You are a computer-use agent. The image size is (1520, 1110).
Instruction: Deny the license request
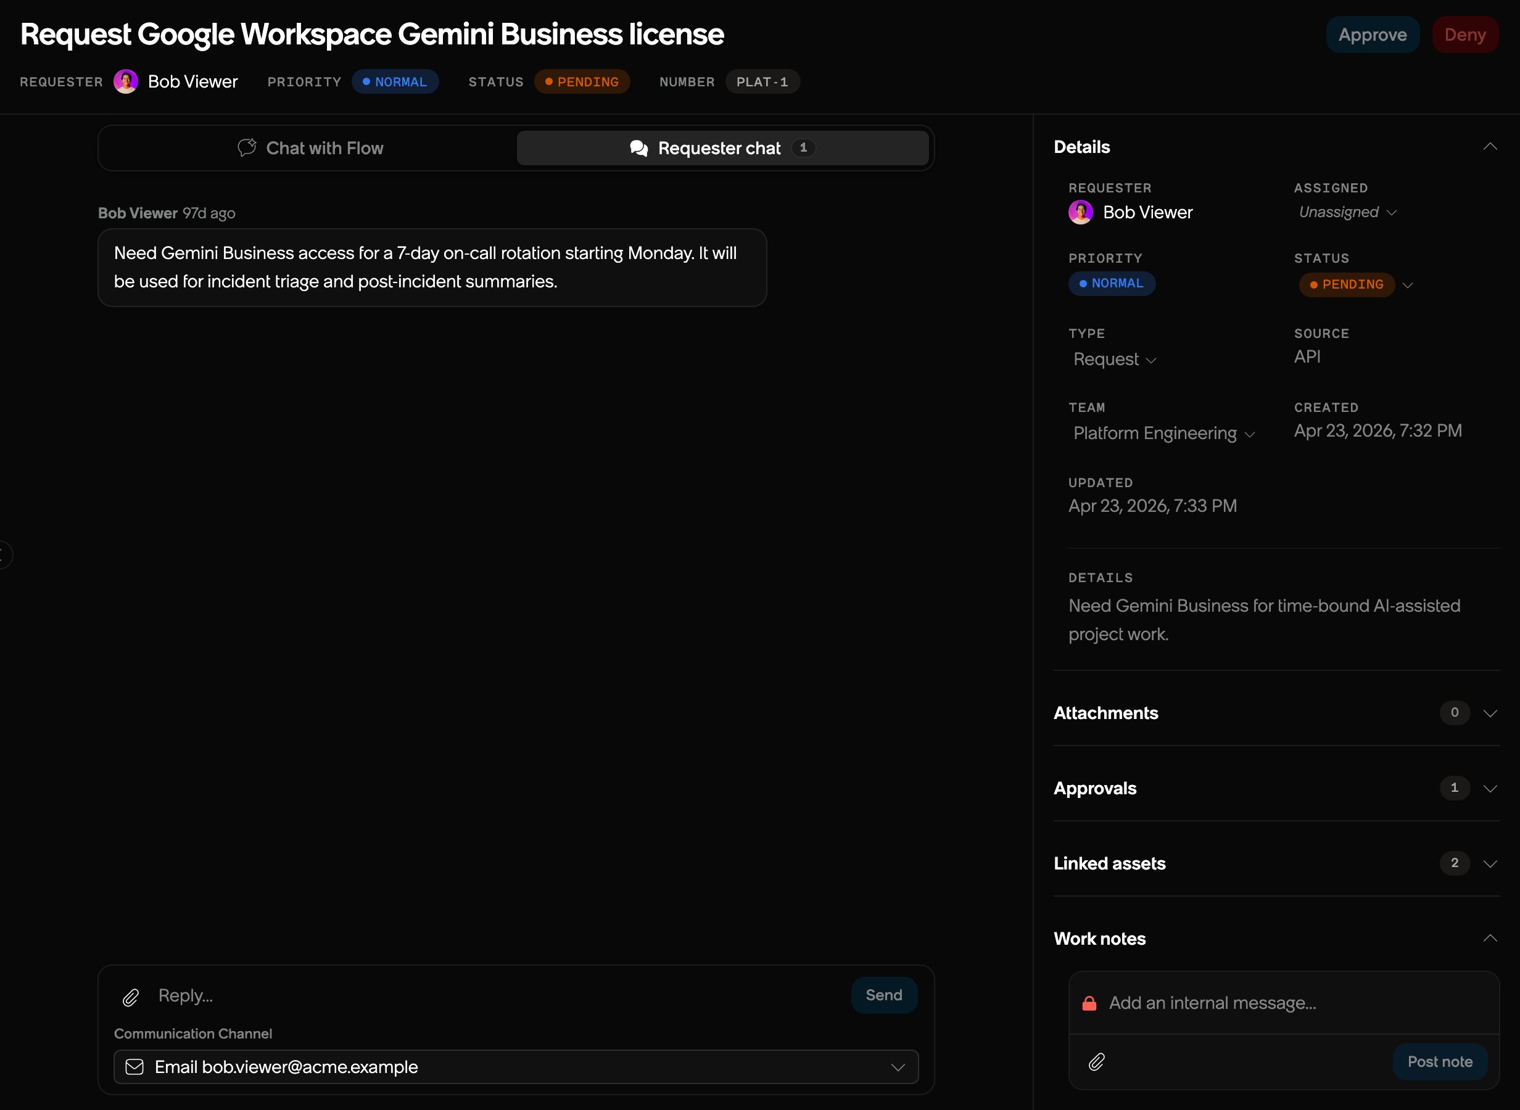click(x=1465, y=35)
